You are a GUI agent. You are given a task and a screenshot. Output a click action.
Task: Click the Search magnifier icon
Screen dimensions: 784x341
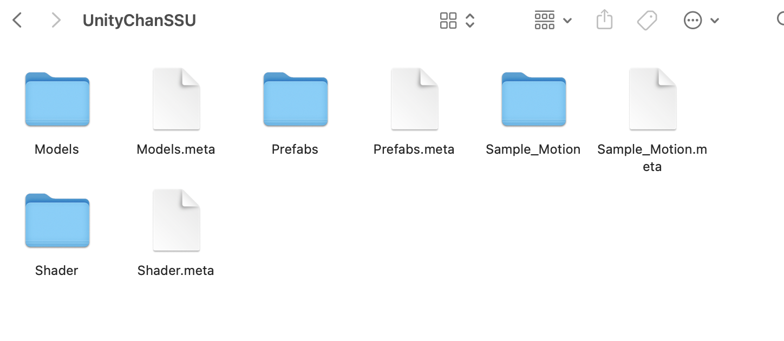pyautogui.click(x=780, y=20)
